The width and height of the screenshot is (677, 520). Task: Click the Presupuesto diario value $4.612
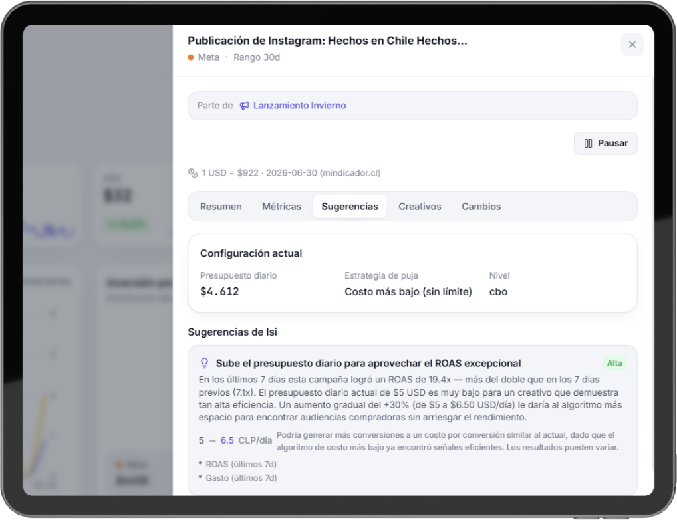[219, 291]
